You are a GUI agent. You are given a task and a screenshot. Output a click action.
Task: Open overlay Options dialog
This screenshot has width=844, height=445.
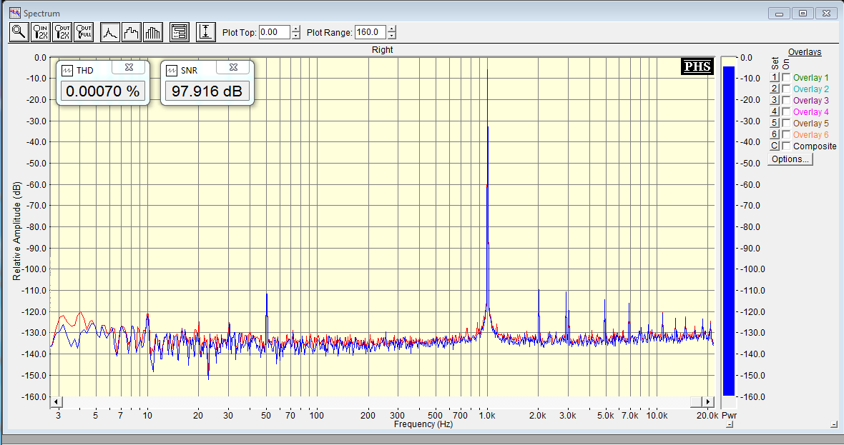(790, 159)
